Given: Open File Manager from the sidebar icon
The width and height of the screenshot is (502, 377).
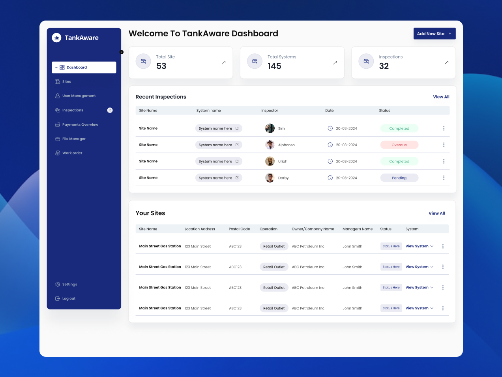Looking at the screenshot, I should coord(58,139).
